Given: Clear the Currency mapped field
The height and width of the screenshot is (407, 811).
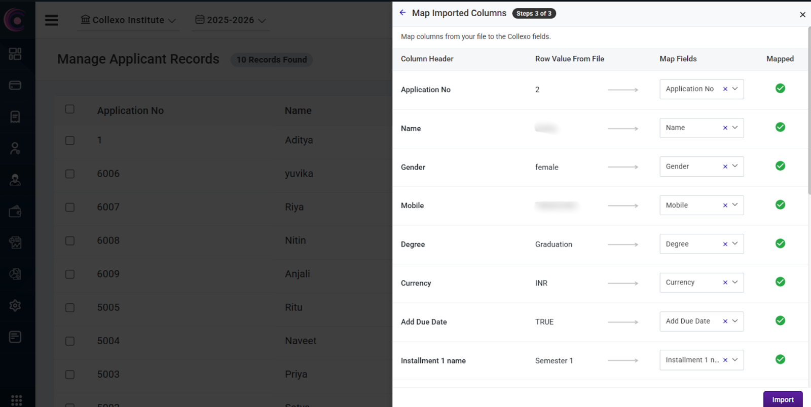Looking at the screenshot, I should [x=725, y=282].
